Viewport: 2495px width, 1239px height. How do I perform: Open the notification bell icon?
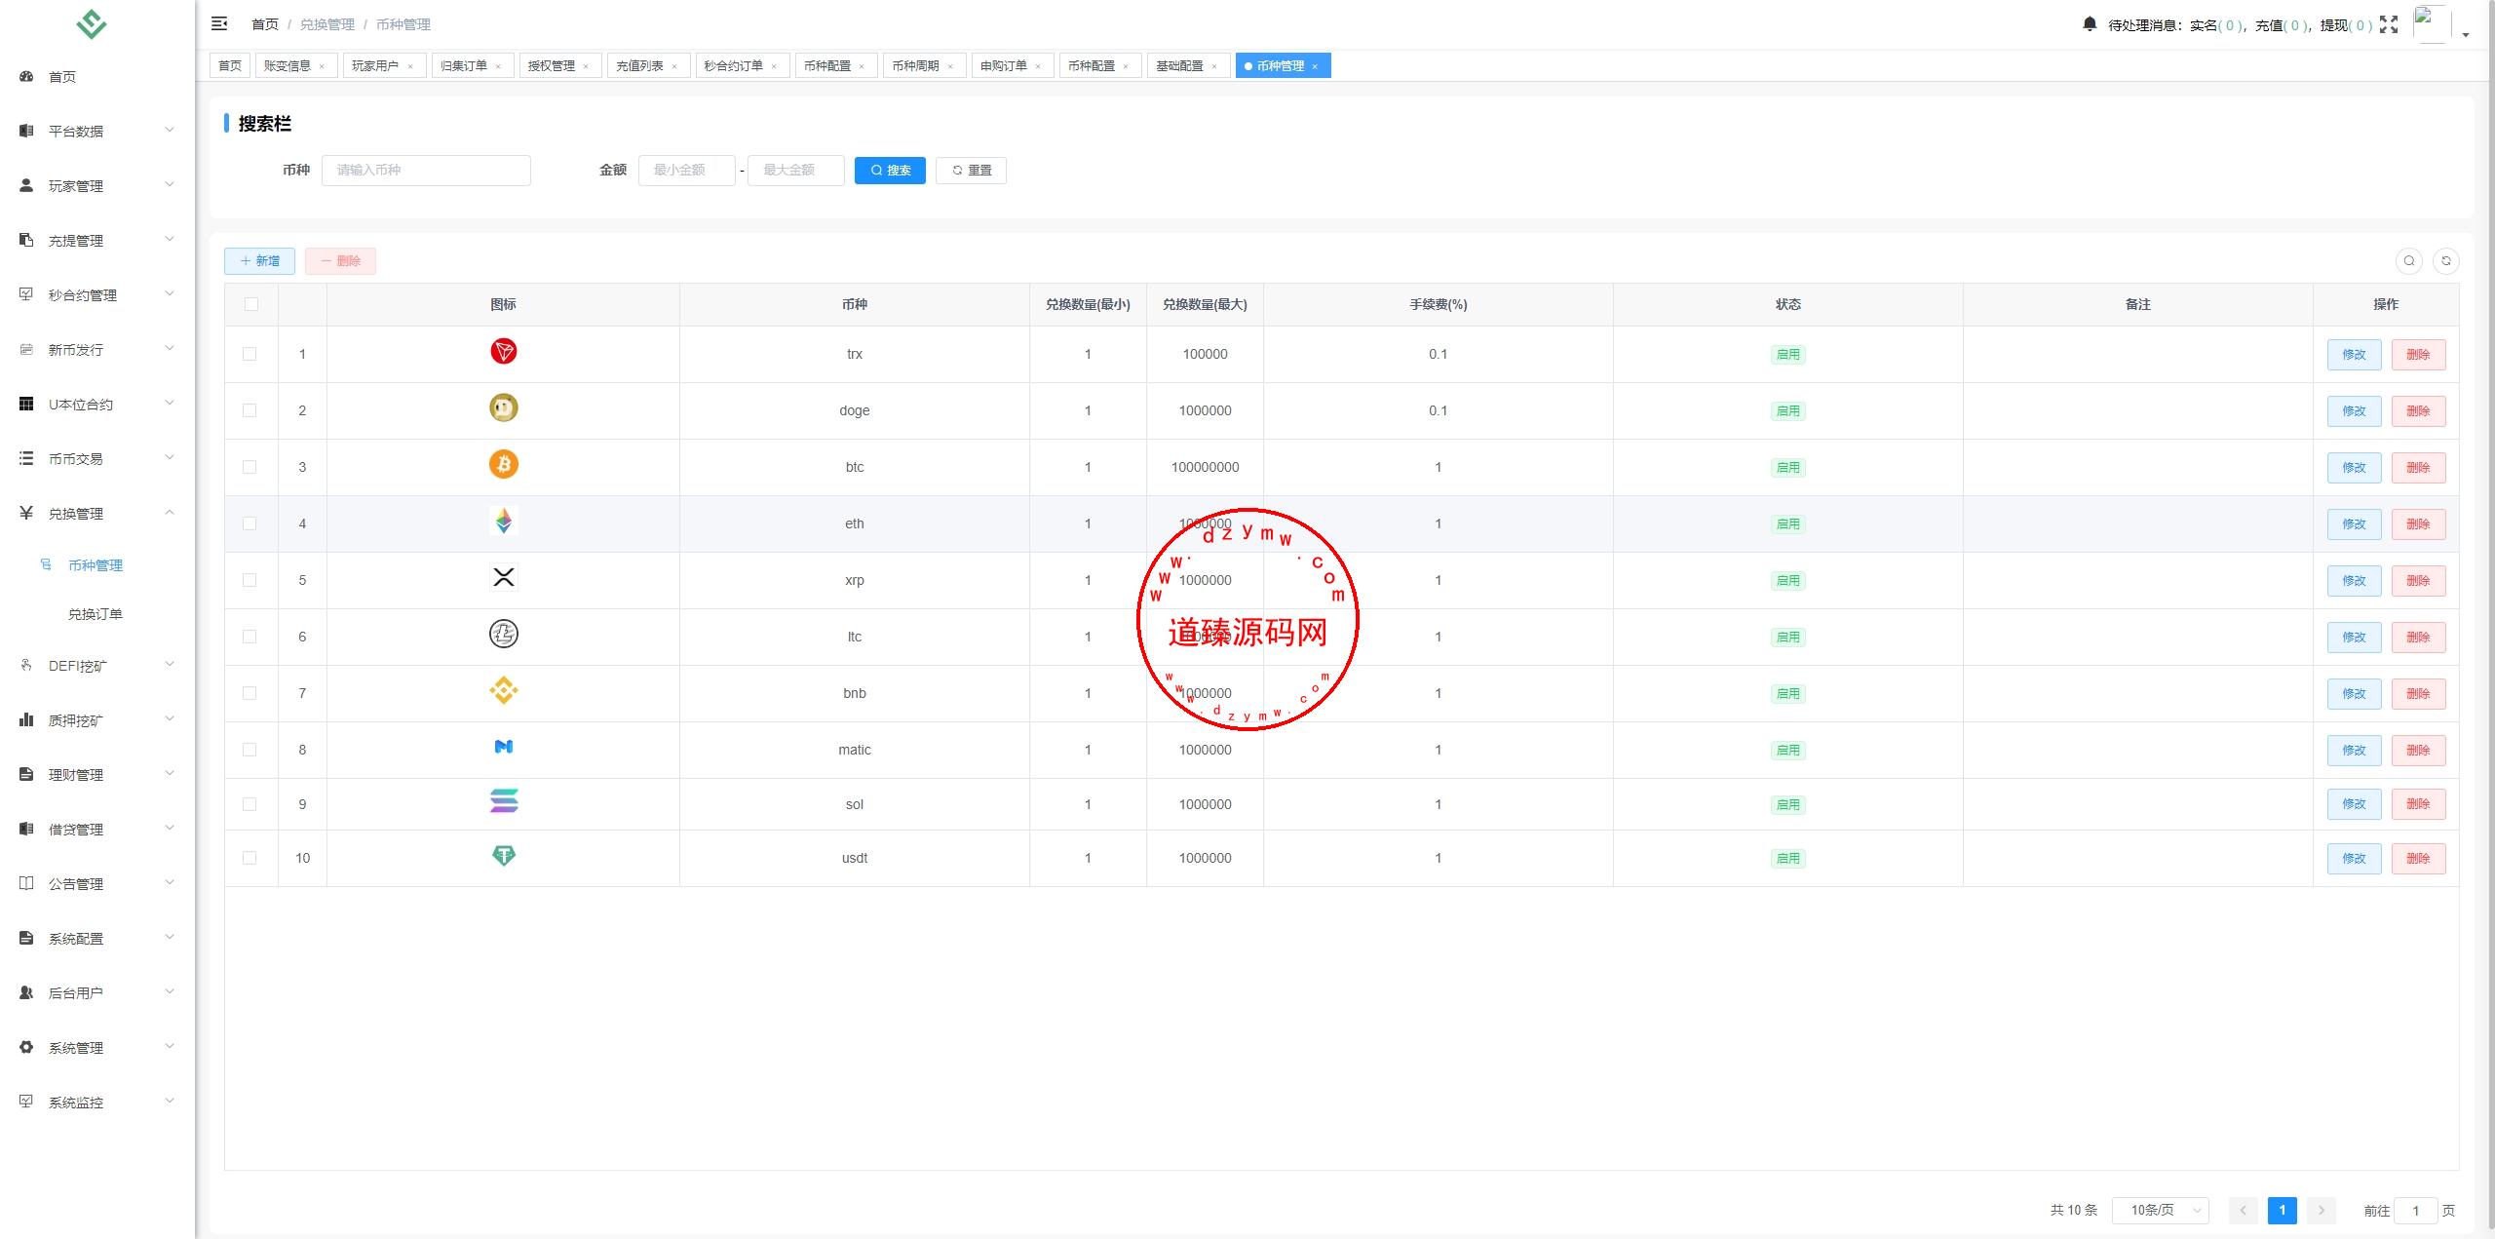coord(2090,23)
